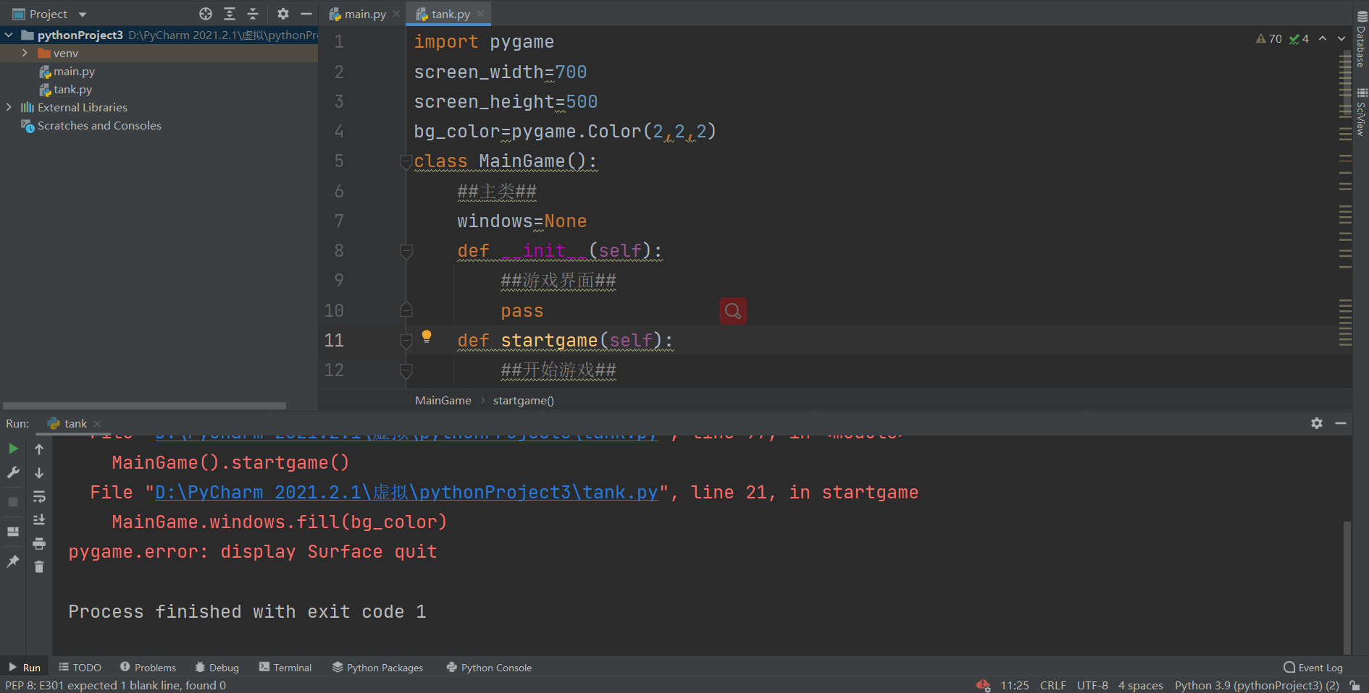Click the yellow intention lightbulb

tap(427, 336)
